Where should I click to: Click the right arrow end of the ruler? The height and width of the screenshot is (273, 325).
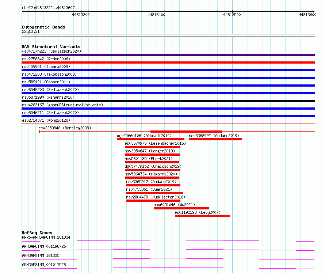[314, 11]
